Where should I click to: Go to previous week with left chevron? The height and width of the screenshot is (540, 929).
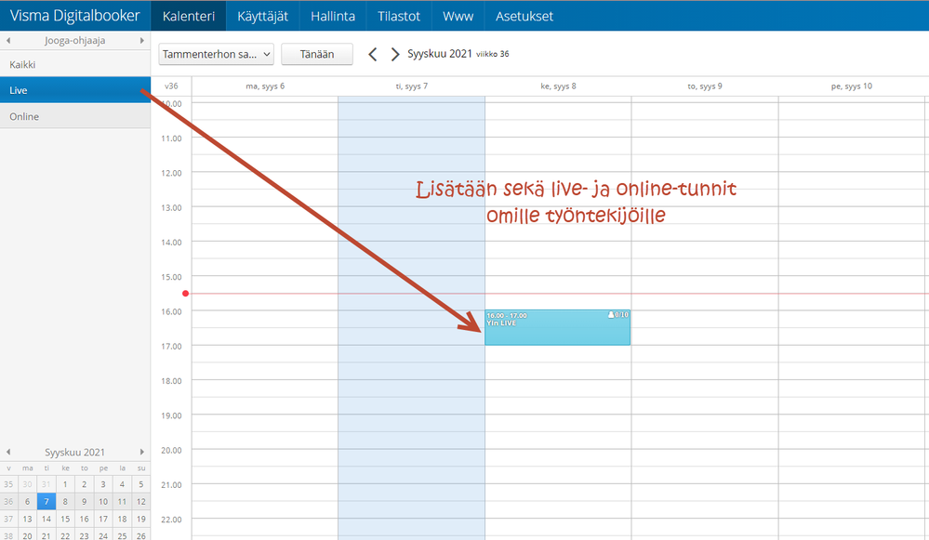click(373, 55)
